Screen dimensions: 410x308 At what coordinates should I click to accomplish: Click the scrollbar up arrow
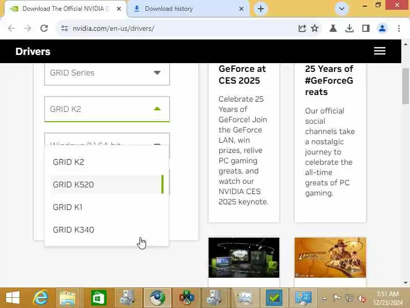[405, 44]
